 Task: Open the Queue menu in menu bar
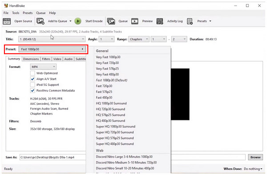click(40, 13)
